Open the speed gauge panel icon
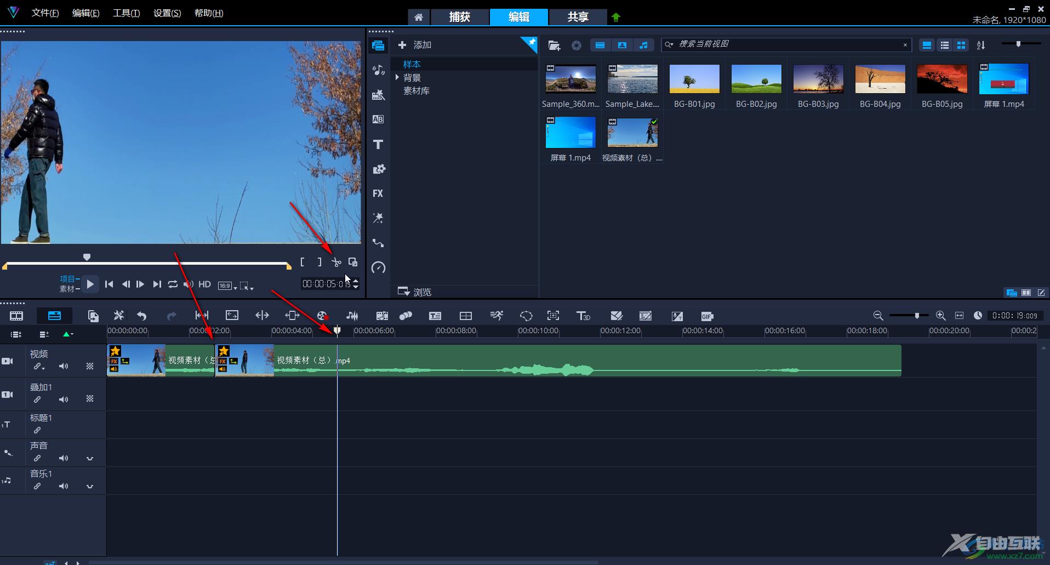This screenshot has height=565, width=1050. coord(378,267)
